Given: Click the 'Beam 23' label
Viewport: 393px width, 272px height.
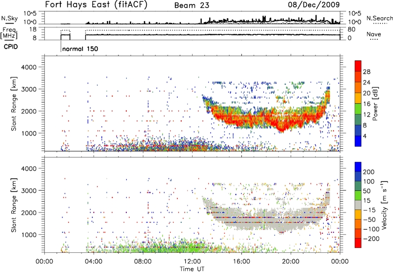Looking at the screenshot, I should [192, 5].
